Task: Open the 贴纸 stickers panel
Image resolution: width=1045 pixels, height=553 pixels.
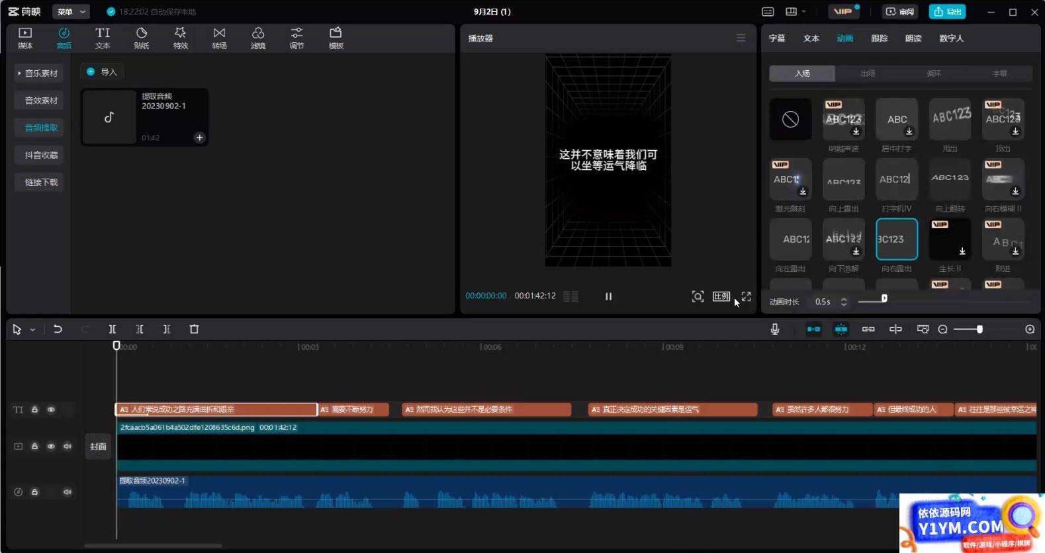Action: (142, 38)
